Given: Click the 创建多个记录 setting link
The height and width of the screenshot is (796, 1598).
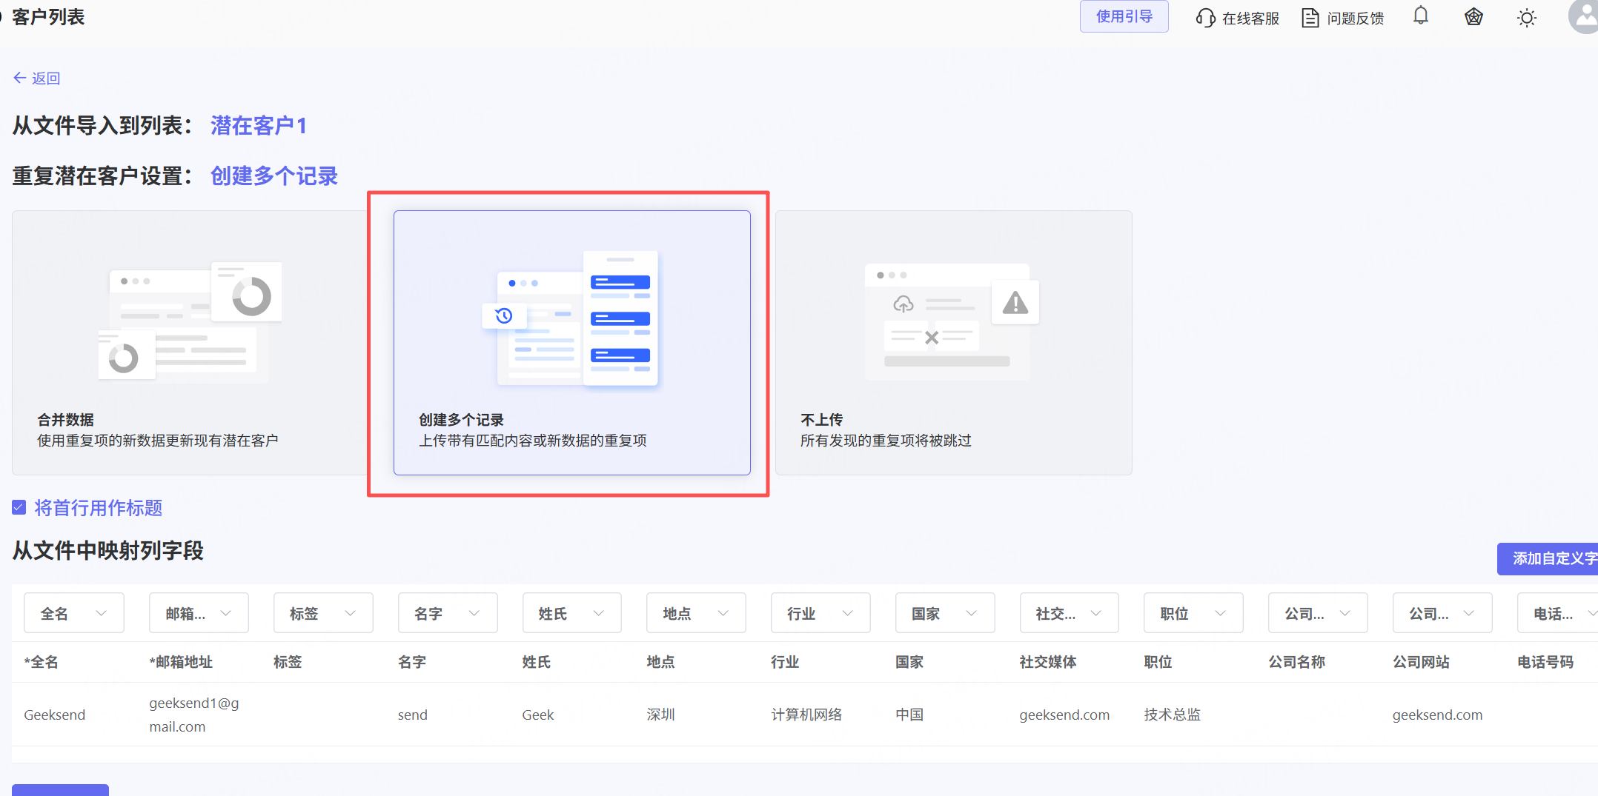Looking at the screenshot, I should click(x=274, y=175).
